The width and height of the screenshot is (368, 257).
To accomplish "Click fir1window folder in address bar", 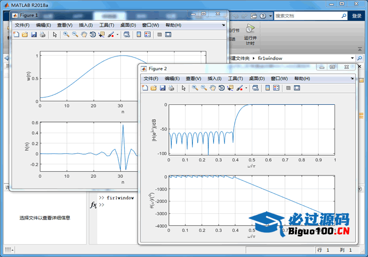I will tap(270, 58).
